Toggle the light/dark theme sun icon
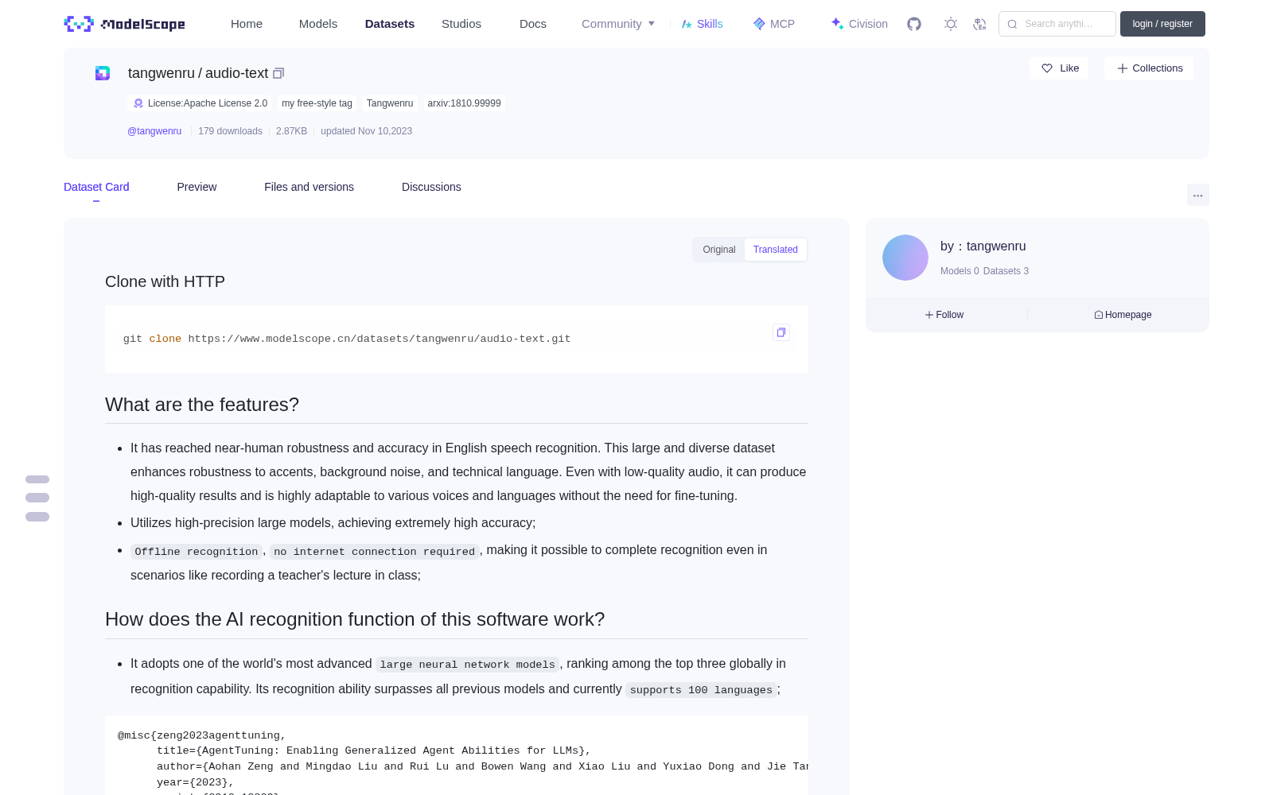 tap(951, 24)
